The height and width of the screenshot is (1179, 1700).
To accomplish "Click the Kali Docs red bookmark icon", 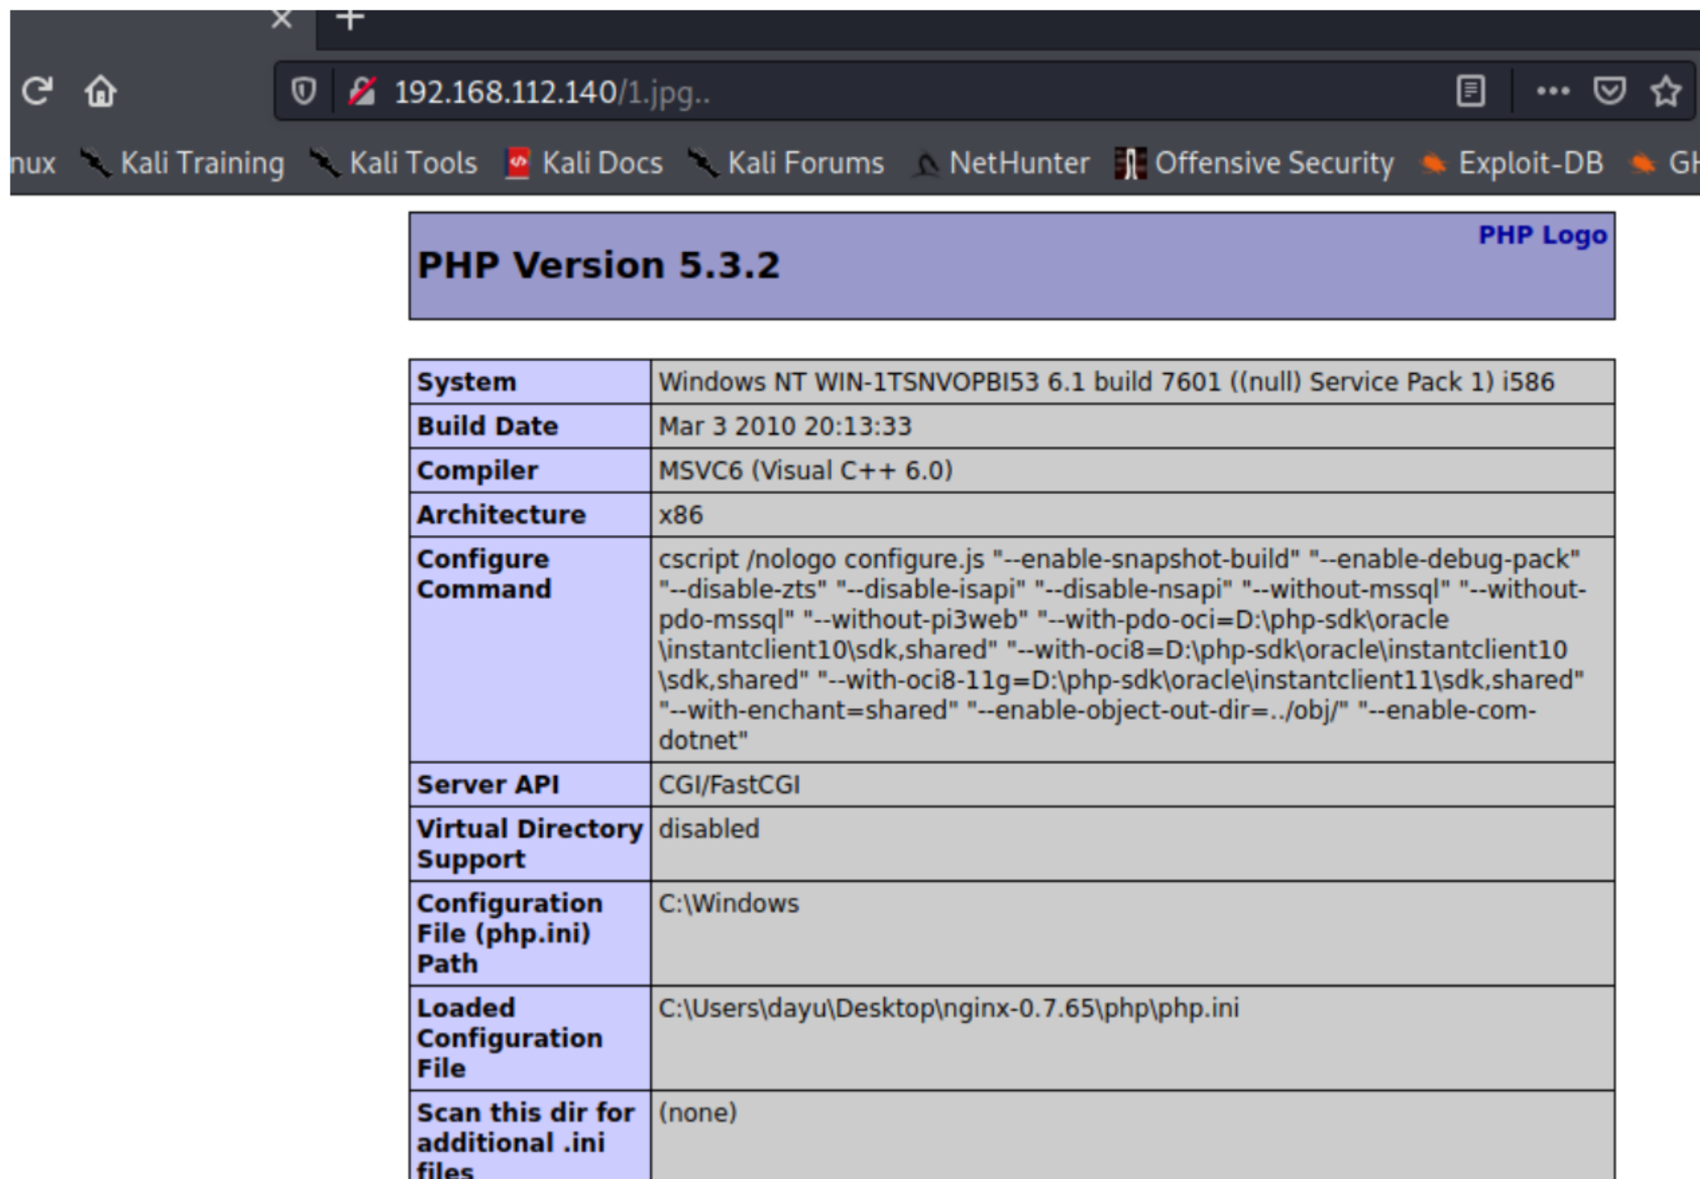I will click(x=517, y=163).
